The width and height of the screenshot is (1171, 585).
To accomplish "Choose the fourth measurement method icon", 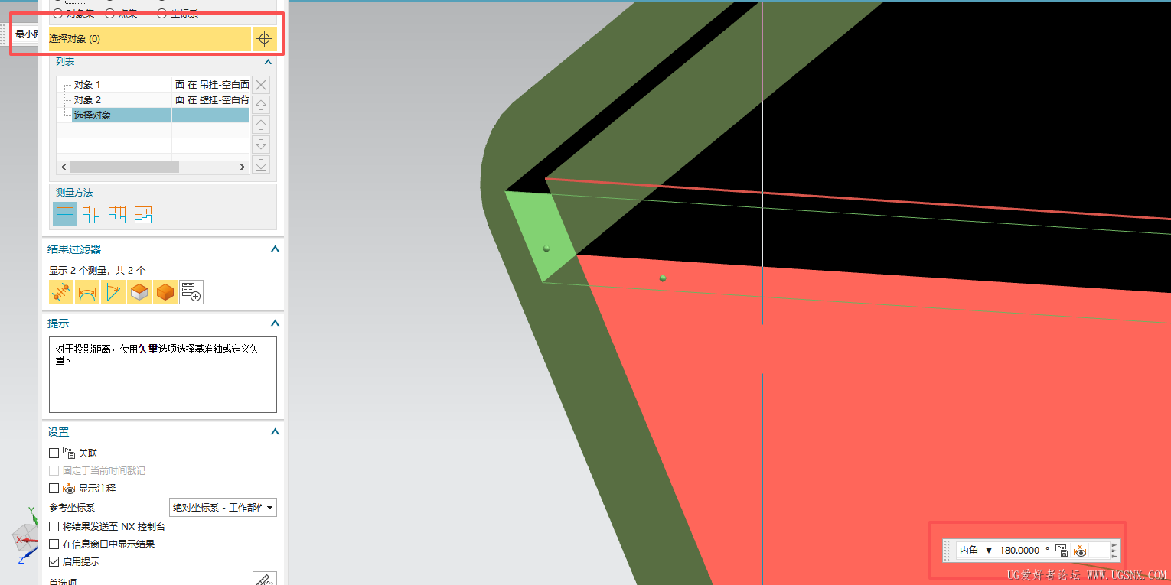I will click(143, 214).
